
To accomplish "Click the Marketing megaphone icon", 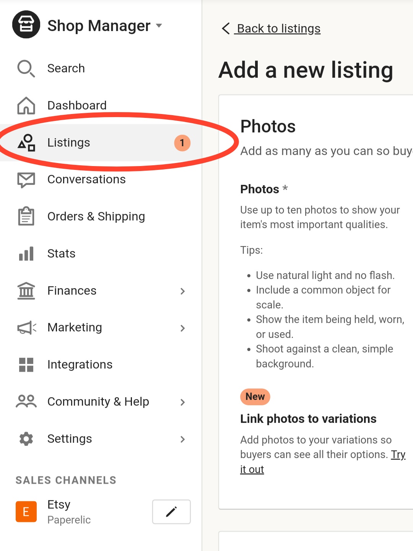I will pyautogui.click(x=25, y=328).
